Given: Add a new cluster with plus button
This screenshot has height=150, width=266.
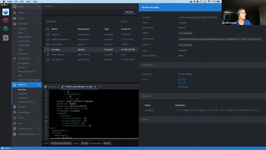Looking at the screenshot, I should (5, 38).
